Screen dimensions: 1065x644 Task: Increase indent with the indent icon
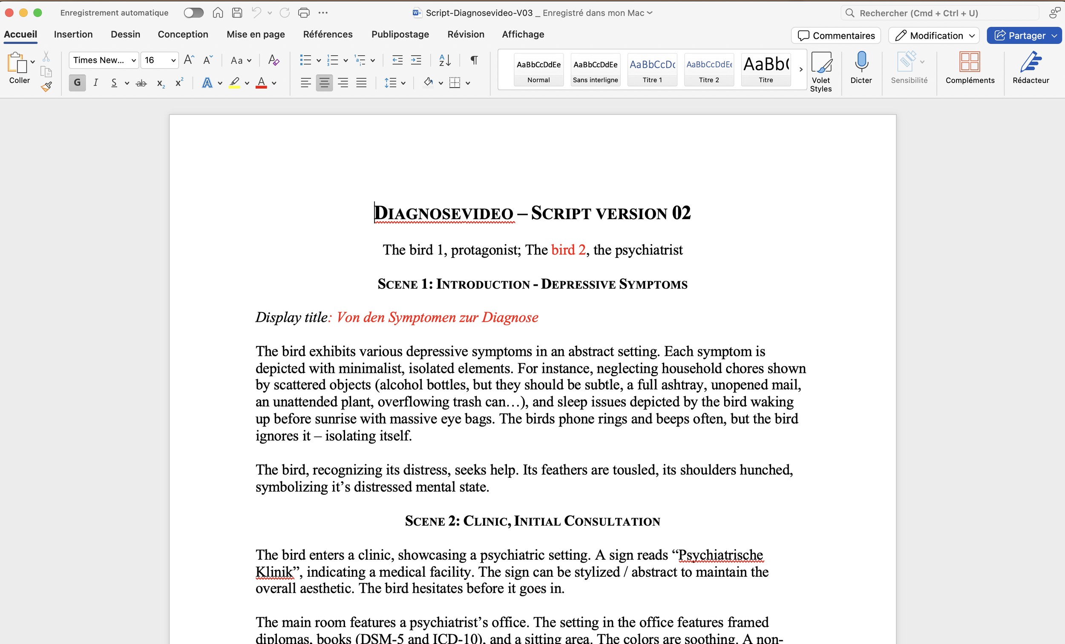(416, 60)
